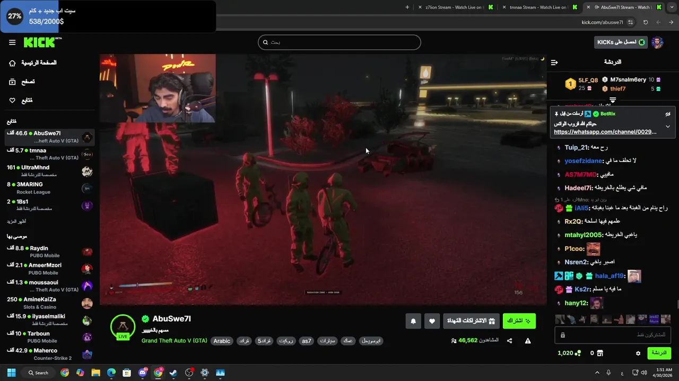Screen dimensions: 679x381
Task: Click the report warning triangle icon
Action: coord(528,341)
